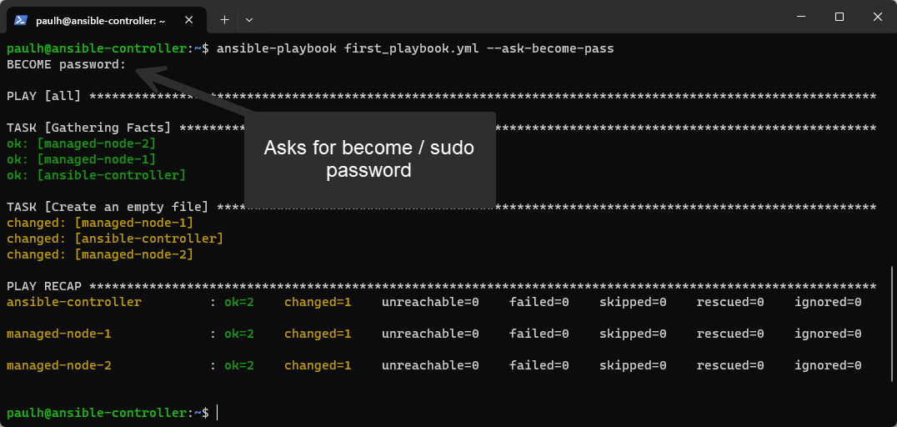Click the changed: [managed-node-2] line
The width and height of the screenshot is (897, 427).
pyautogui.click(x=100, y=254)
